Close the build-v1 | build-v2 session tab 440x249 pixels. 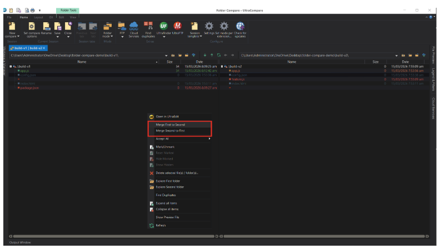pos(44,48)
